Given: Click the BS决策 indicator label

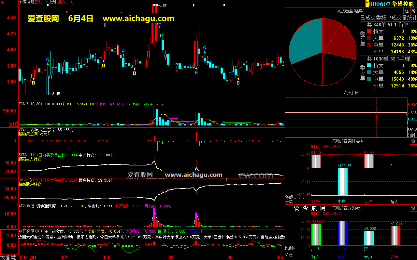Looking at the screenshot, I should [x=50, y=2].
